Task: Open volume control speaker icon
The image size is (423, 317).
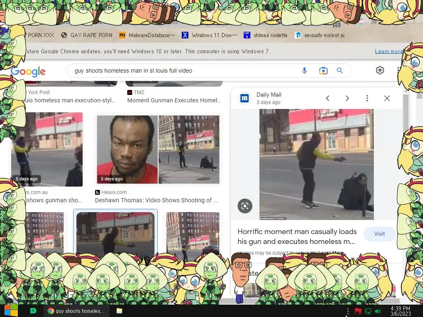Action: tap(378, 311)
